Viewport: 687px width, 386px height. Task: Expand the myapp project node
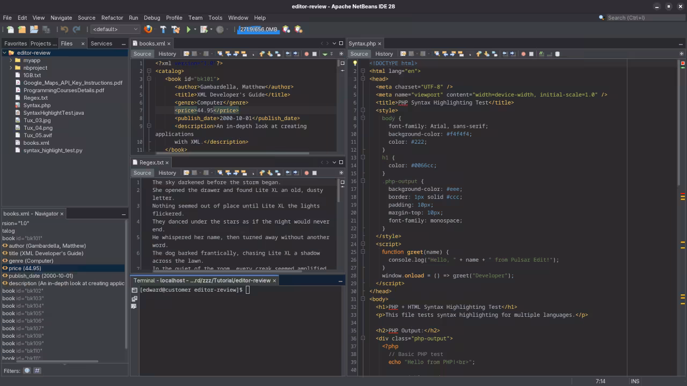tap(11, 61)
